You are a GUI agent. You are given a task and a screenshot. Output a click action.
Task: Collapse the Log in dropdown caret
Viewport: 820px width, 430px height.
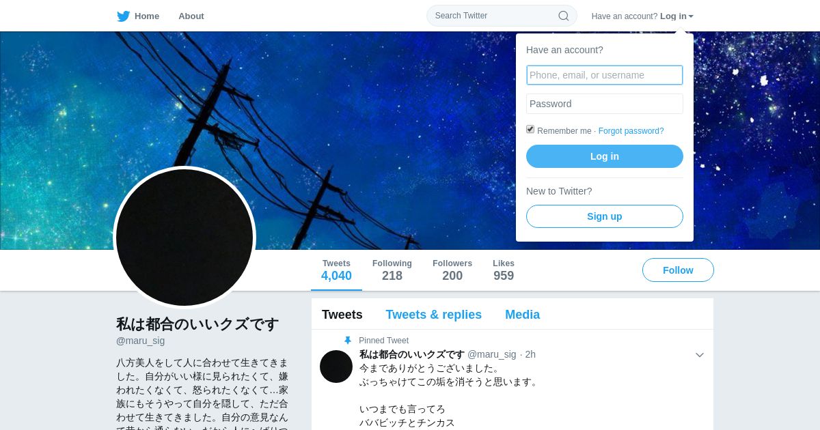(691, 16)
